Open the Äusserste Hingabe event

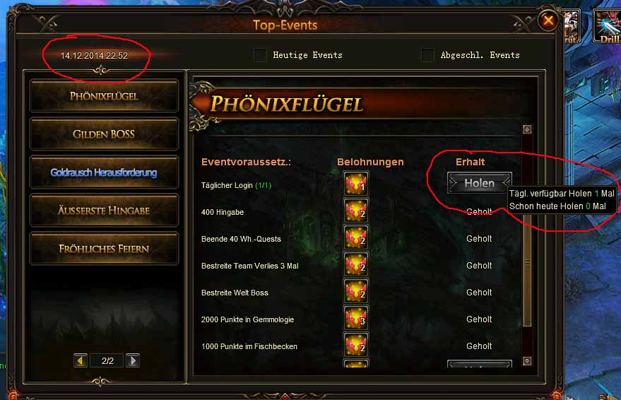104,211
